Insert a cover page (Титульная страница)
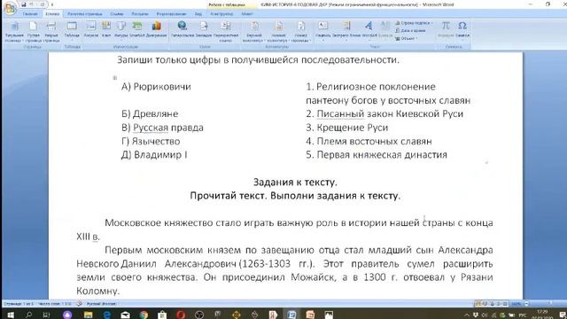 [14, 32]
